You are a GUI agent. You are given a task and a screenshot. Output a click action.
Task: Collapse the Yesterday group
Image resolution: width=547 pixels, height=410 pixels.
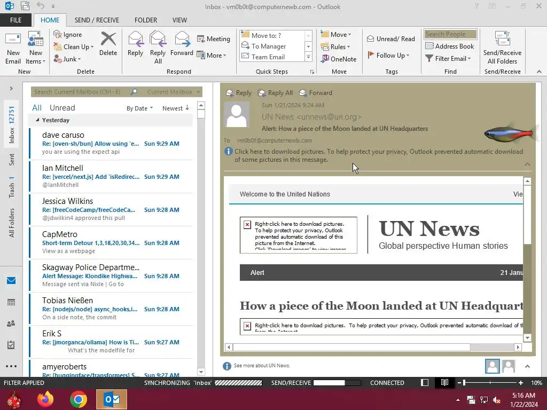point(37,120)
